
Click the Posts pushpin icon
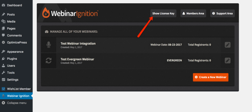pyautogui.click(x=3, y=14)
